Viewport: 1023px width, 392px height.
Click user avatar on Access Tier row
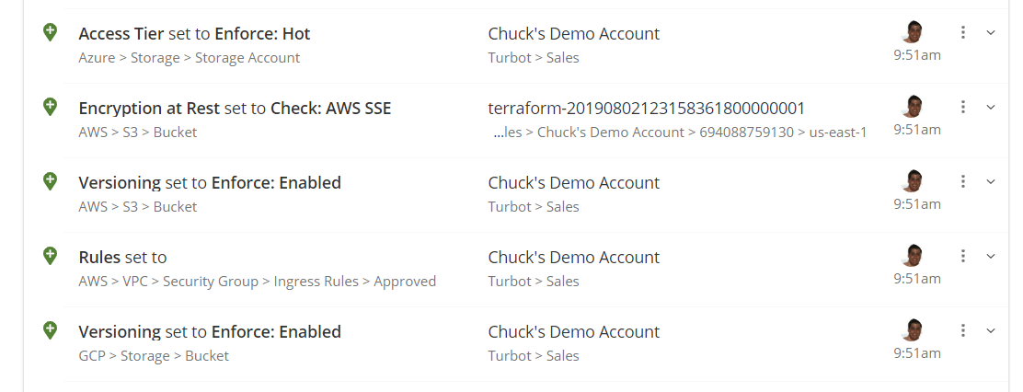tap(914, 32)
